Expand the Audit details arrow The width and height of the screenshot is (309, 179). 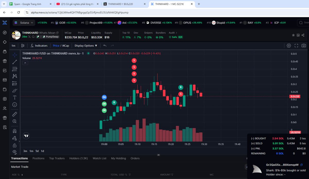(177, 33)
